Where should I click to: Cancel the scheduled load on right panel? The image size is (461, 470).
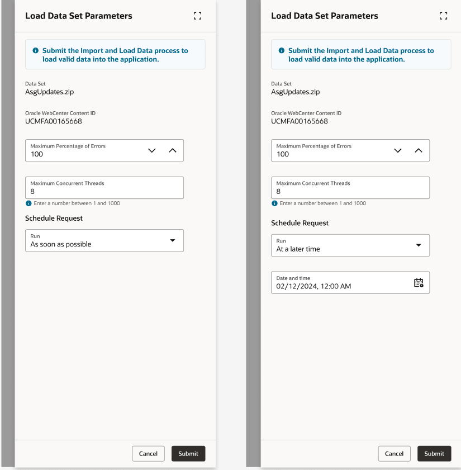(x=394, y=453)
